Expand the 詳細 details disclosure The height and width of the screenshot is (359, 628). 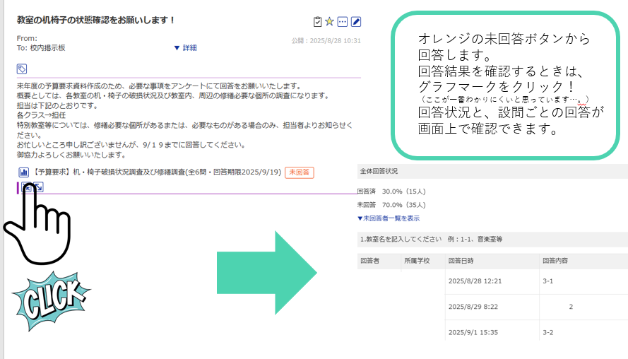coord(185,47)
